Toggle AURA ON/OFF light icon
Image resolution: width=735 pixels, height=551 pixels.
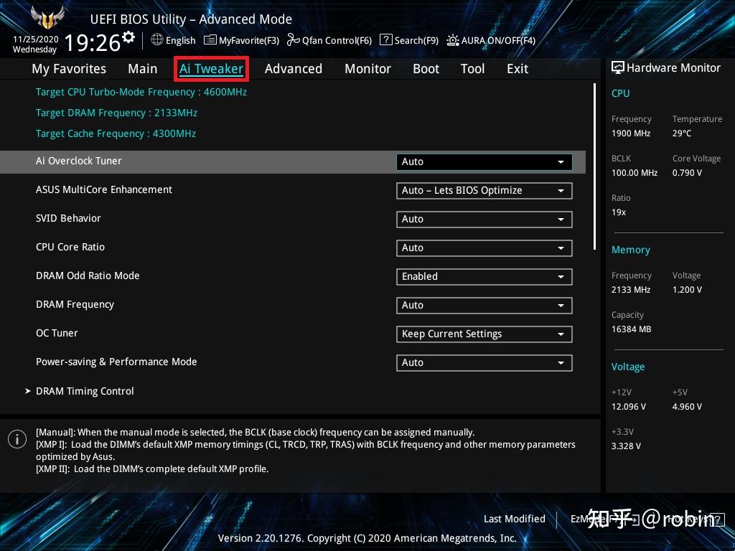pyautogui.click(x=453, y=40)
